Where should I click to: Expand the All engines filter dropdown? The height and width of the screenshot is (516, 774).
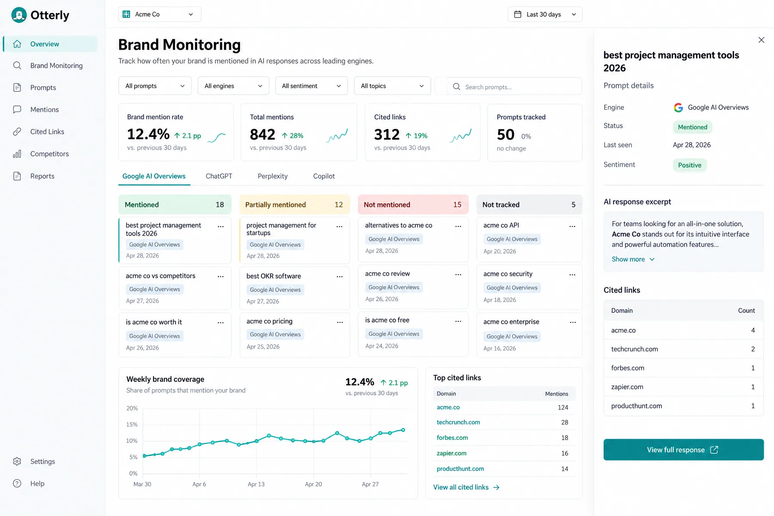[x=233, y=86]
